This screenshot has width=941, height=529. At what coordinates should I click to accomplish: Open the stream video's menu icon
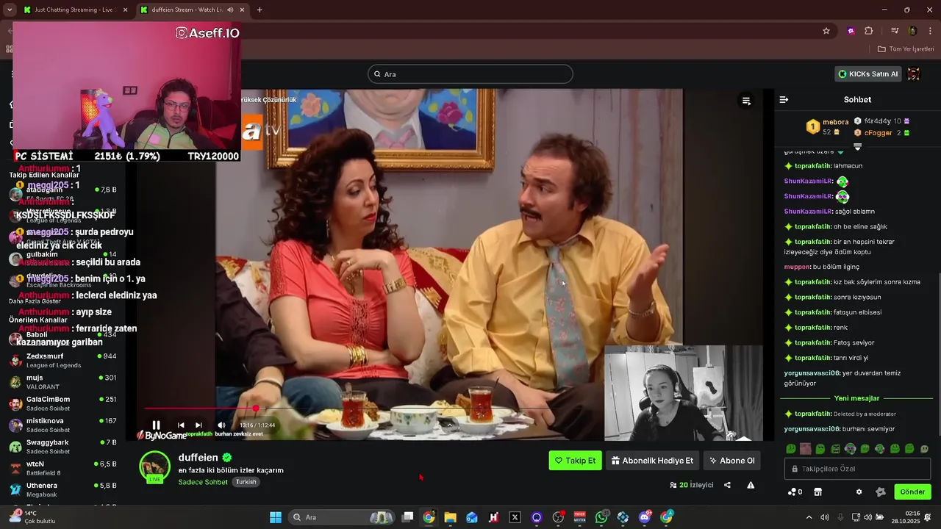[x=746, y=101]
